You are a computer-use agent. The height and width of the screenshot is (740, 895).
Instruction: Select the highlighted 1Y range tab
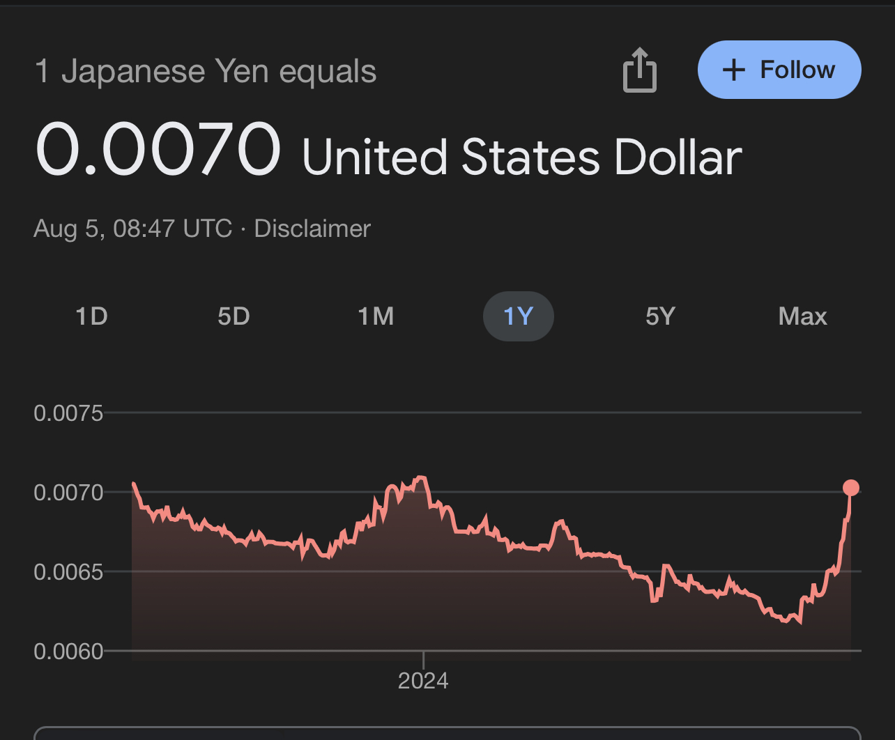[x=518, y=316]
